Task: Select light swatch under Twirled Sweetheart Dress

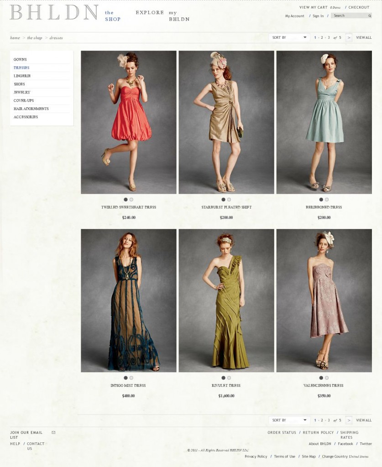Action: click(x=131, y=200)
